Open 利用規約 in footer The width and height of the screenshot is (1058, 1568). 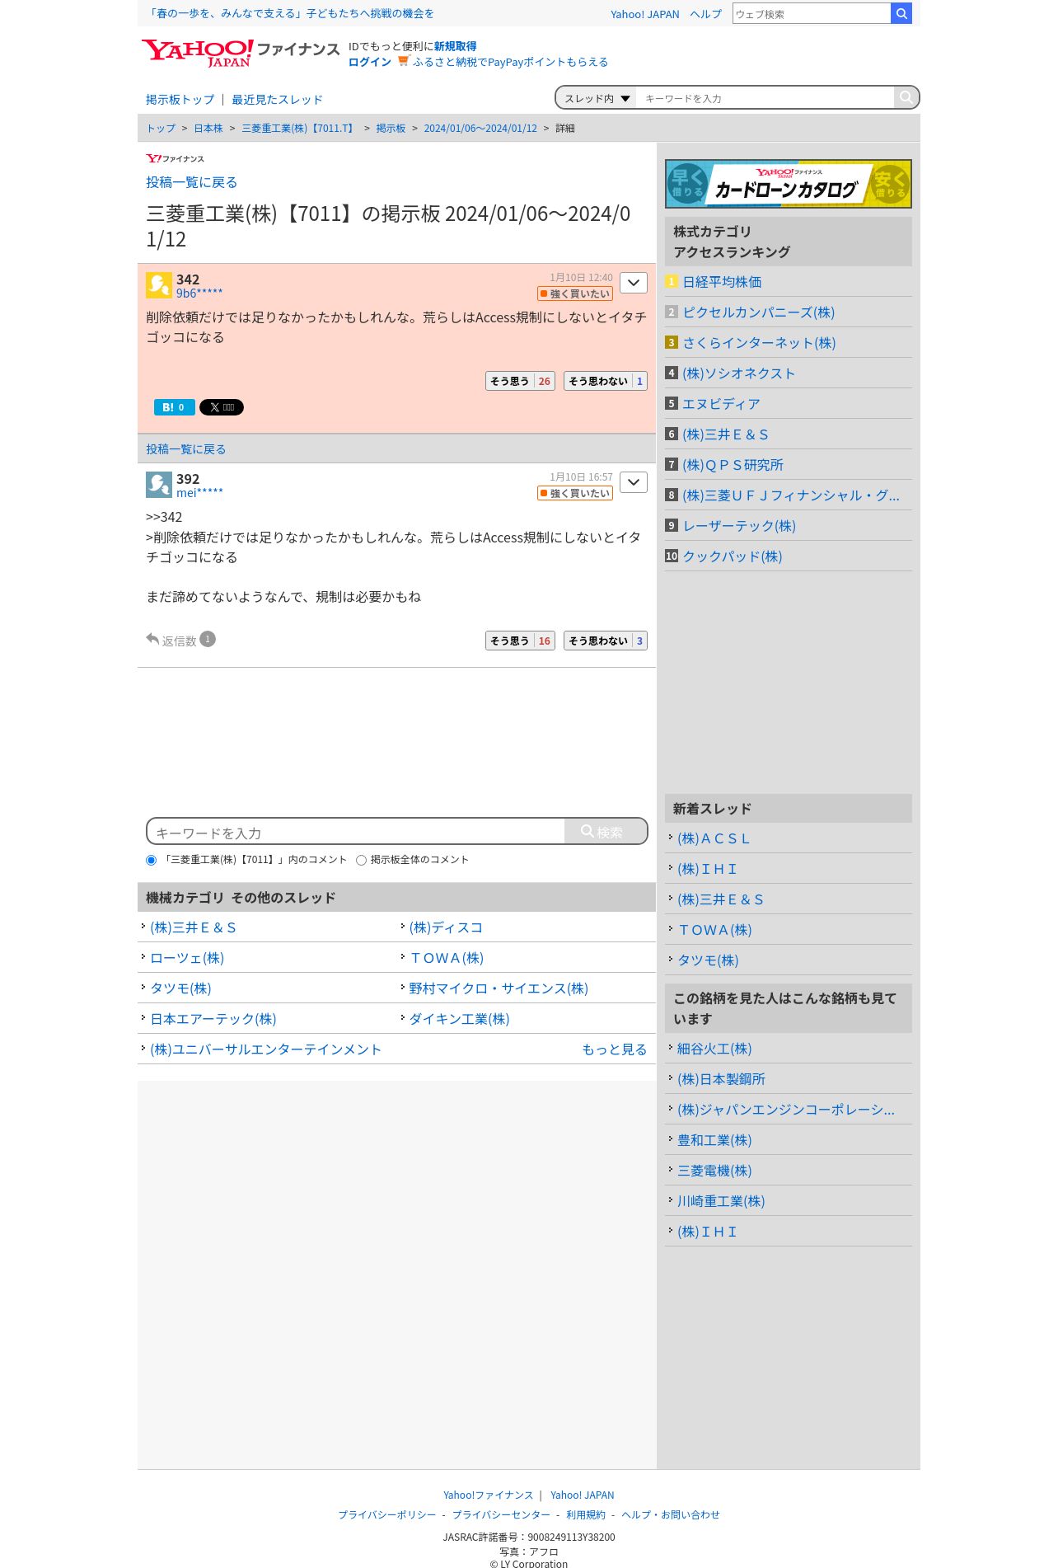[x=586, y=1514]
